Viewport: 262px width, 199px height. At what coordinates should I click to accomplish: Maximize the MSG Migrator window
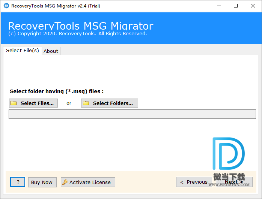pos(236,6)
